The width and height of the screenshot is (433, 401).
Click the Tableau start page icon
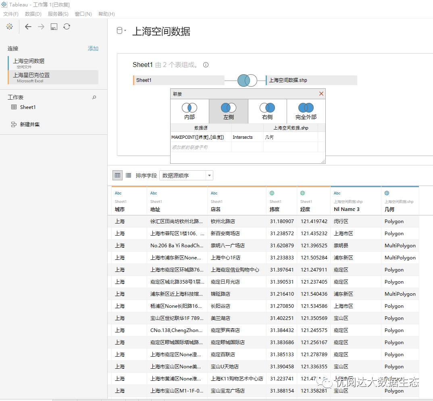click(10, 27)
